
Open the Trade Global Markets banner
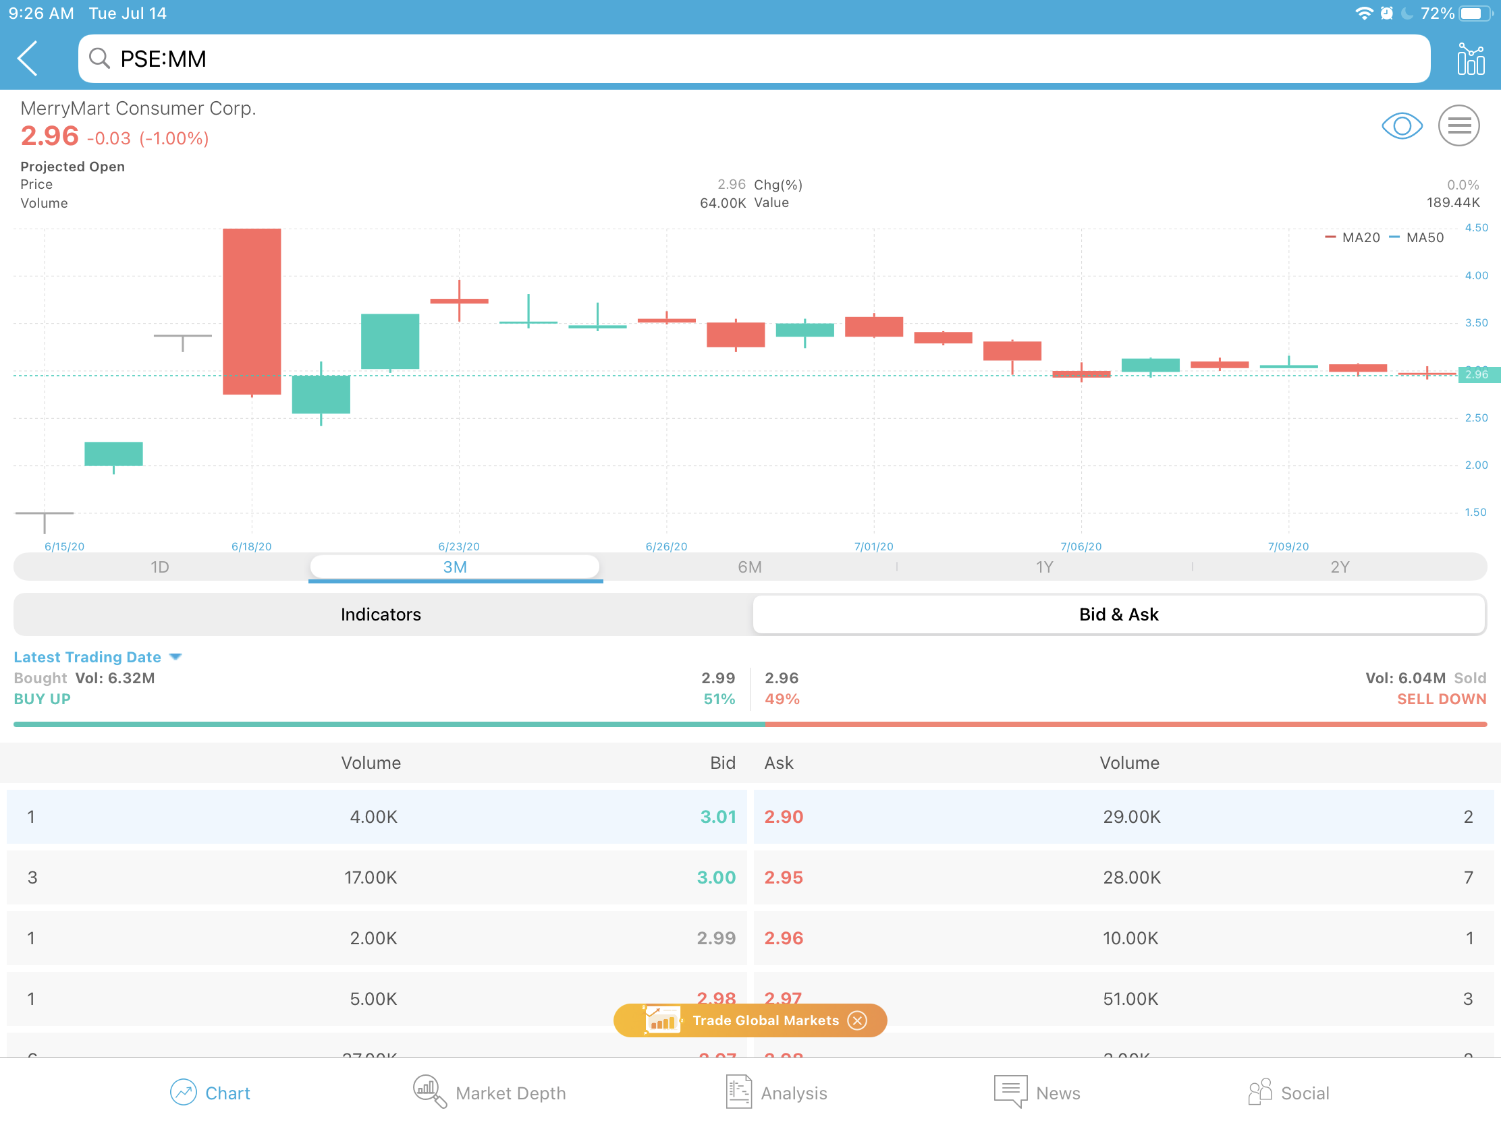coord(750,1020)
